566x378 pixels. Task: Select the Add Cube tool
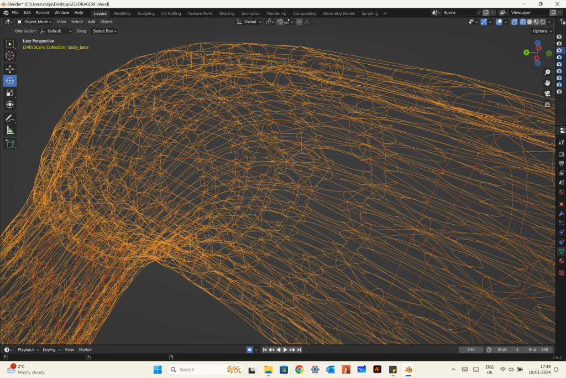click(10, 143)
